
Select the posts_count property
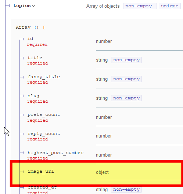pyautogui.click(x=44, y=115)
